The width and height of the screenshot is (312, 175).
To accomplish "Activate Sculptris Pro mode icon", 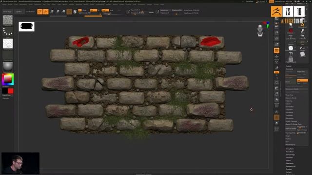I will click(75, 12).
